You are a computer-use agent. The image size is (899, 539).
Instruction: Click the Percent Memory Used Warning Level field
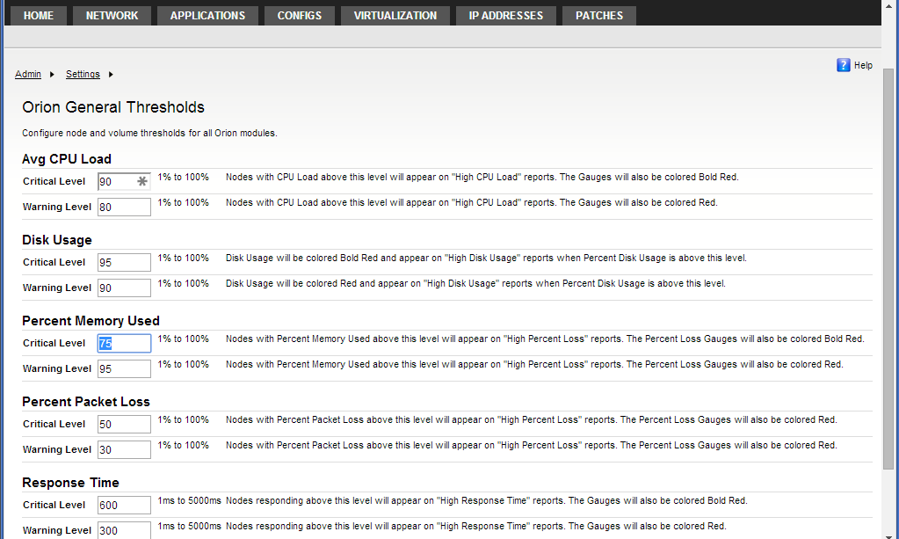point(124,368)
